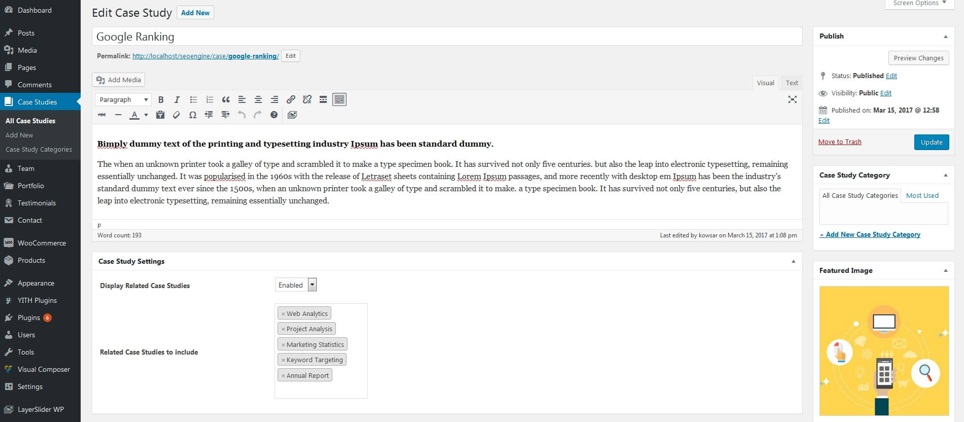This screenshot has width=964, height=422.
Task: Open the special character picker
Action: (x=193, y=115)
